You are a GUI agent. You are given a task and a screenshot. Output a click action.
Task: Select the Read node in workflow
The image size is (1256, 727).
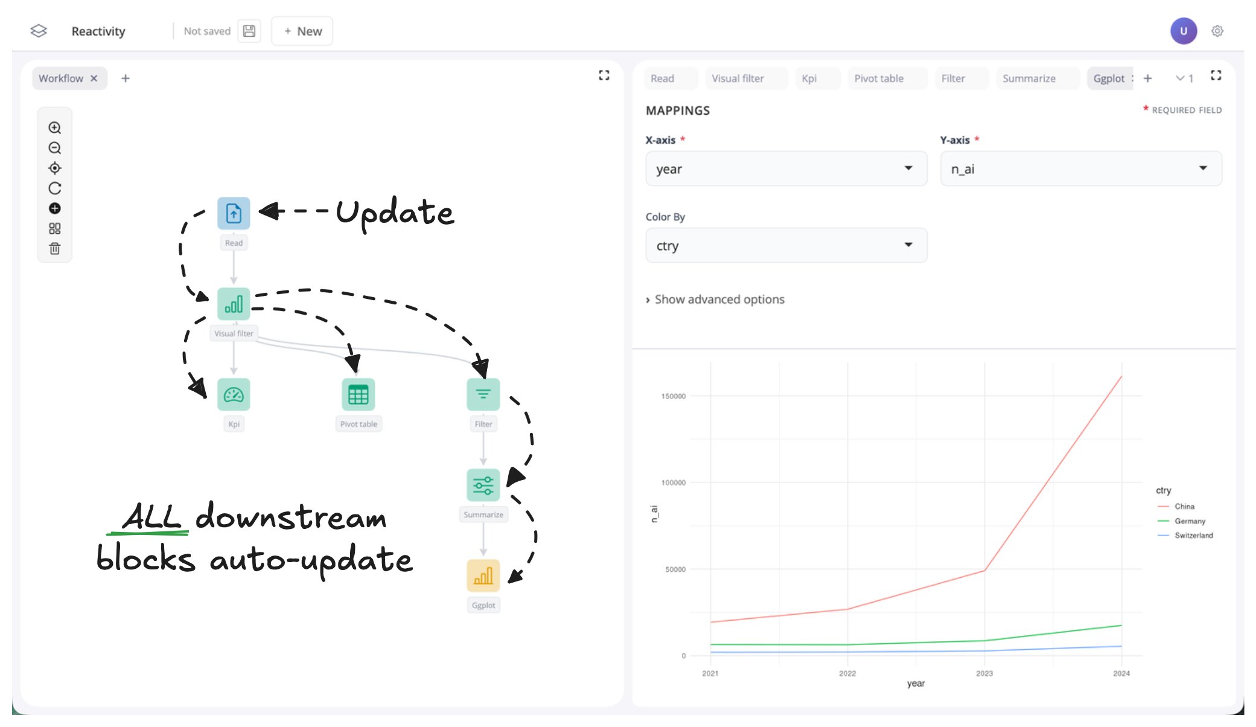pyautogui.click(x=234, y=213)
